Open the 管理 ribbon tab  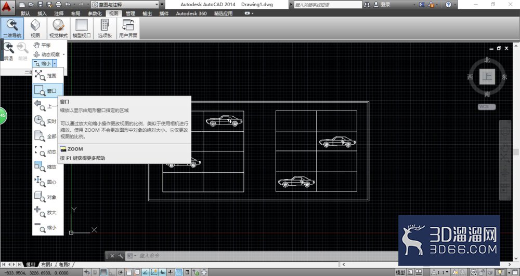(x=131, y=13)
